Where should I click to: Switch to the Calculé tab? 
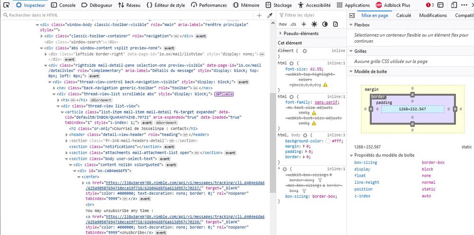click(404, 15)
